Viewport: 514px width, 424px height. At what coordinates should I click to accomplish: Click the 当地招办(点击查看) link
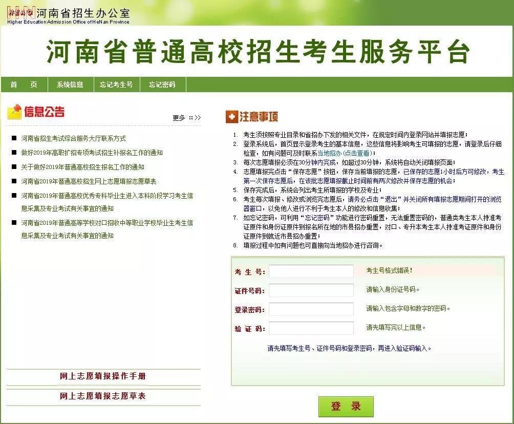[346, 153]
